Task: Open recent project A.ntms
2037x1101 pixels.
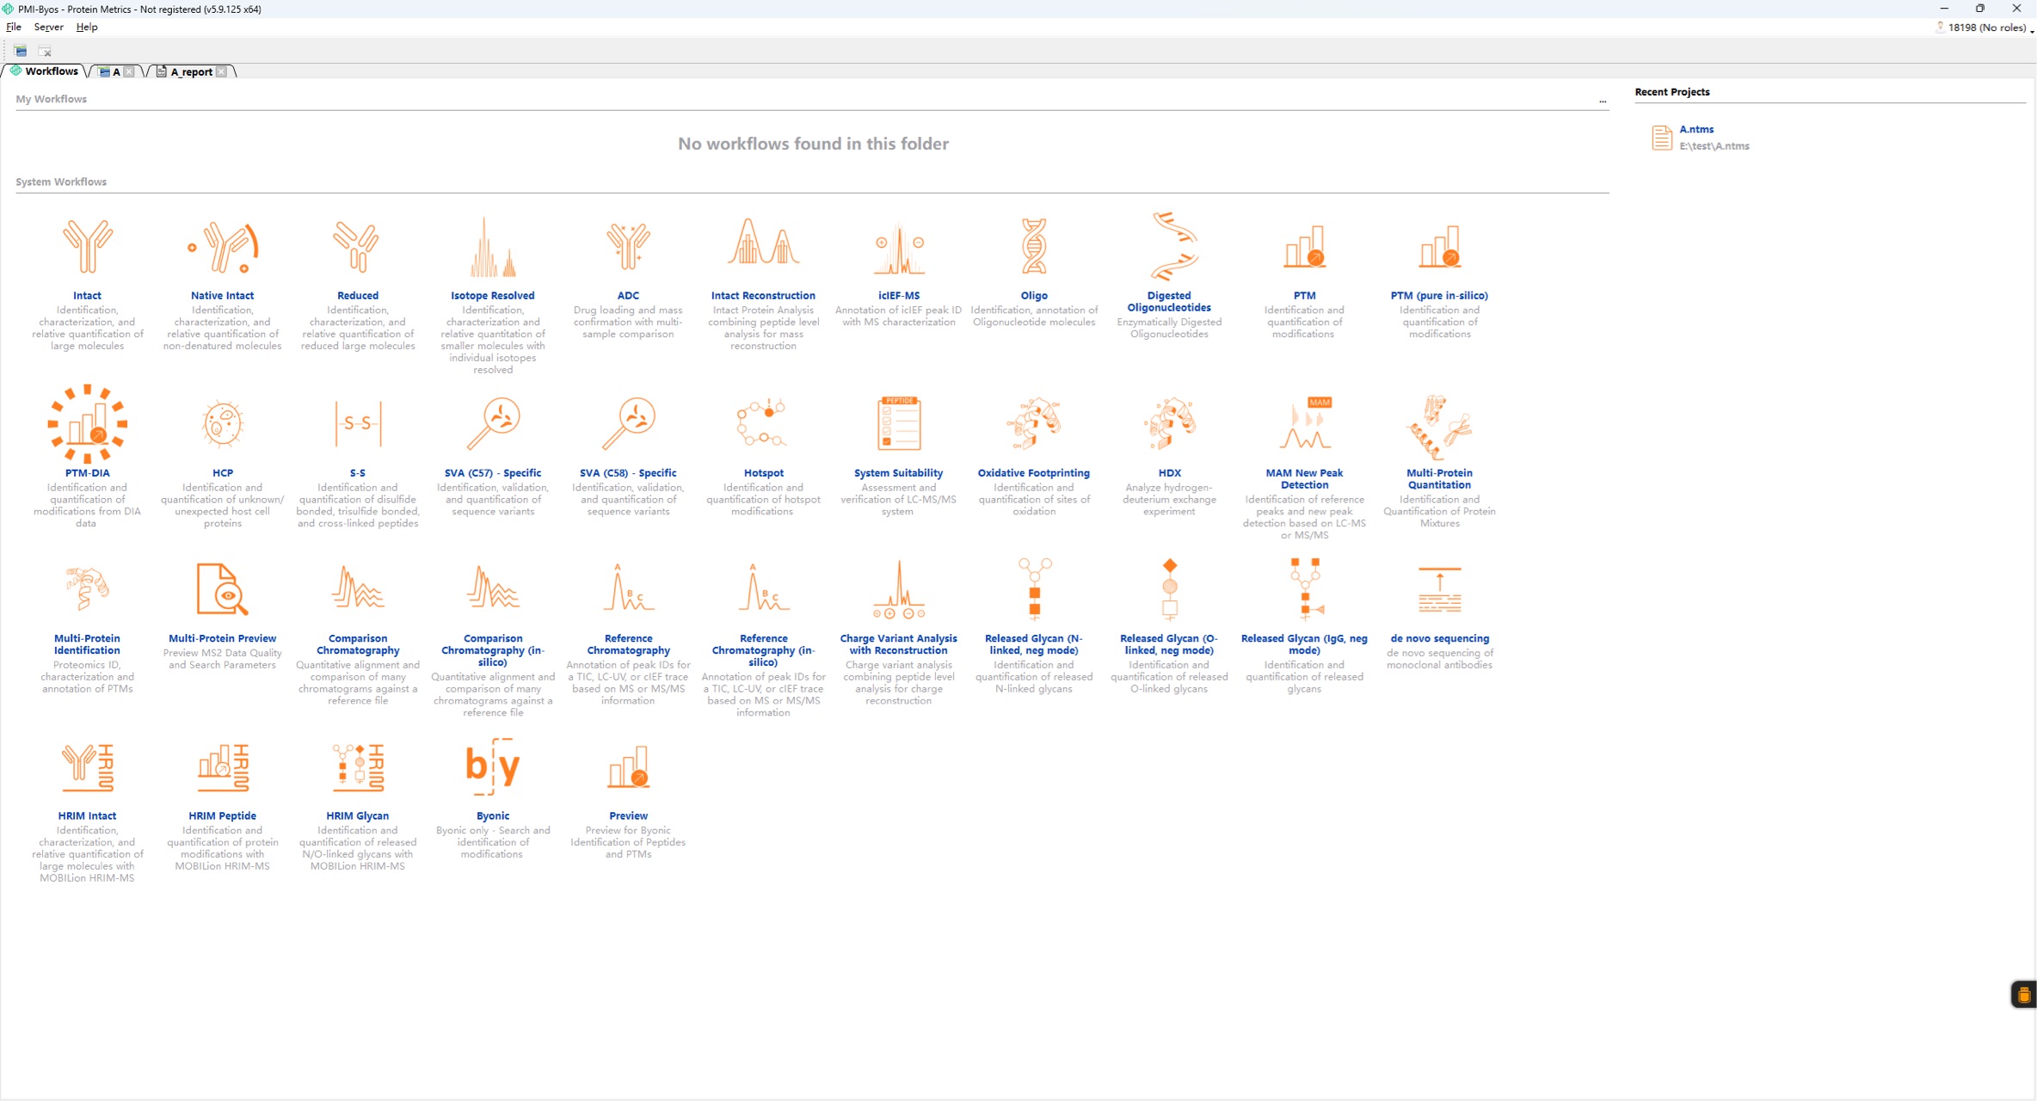Action: [x=1696, y=130]
